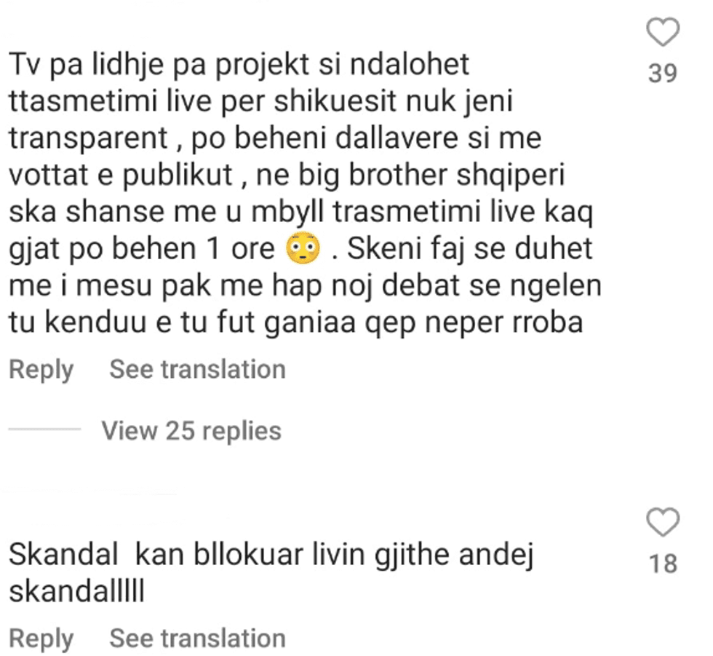This screenshot has width=713, height=656.
Task: Tap the text 'skandallllll' on last line
Action: tap(77, 591)
